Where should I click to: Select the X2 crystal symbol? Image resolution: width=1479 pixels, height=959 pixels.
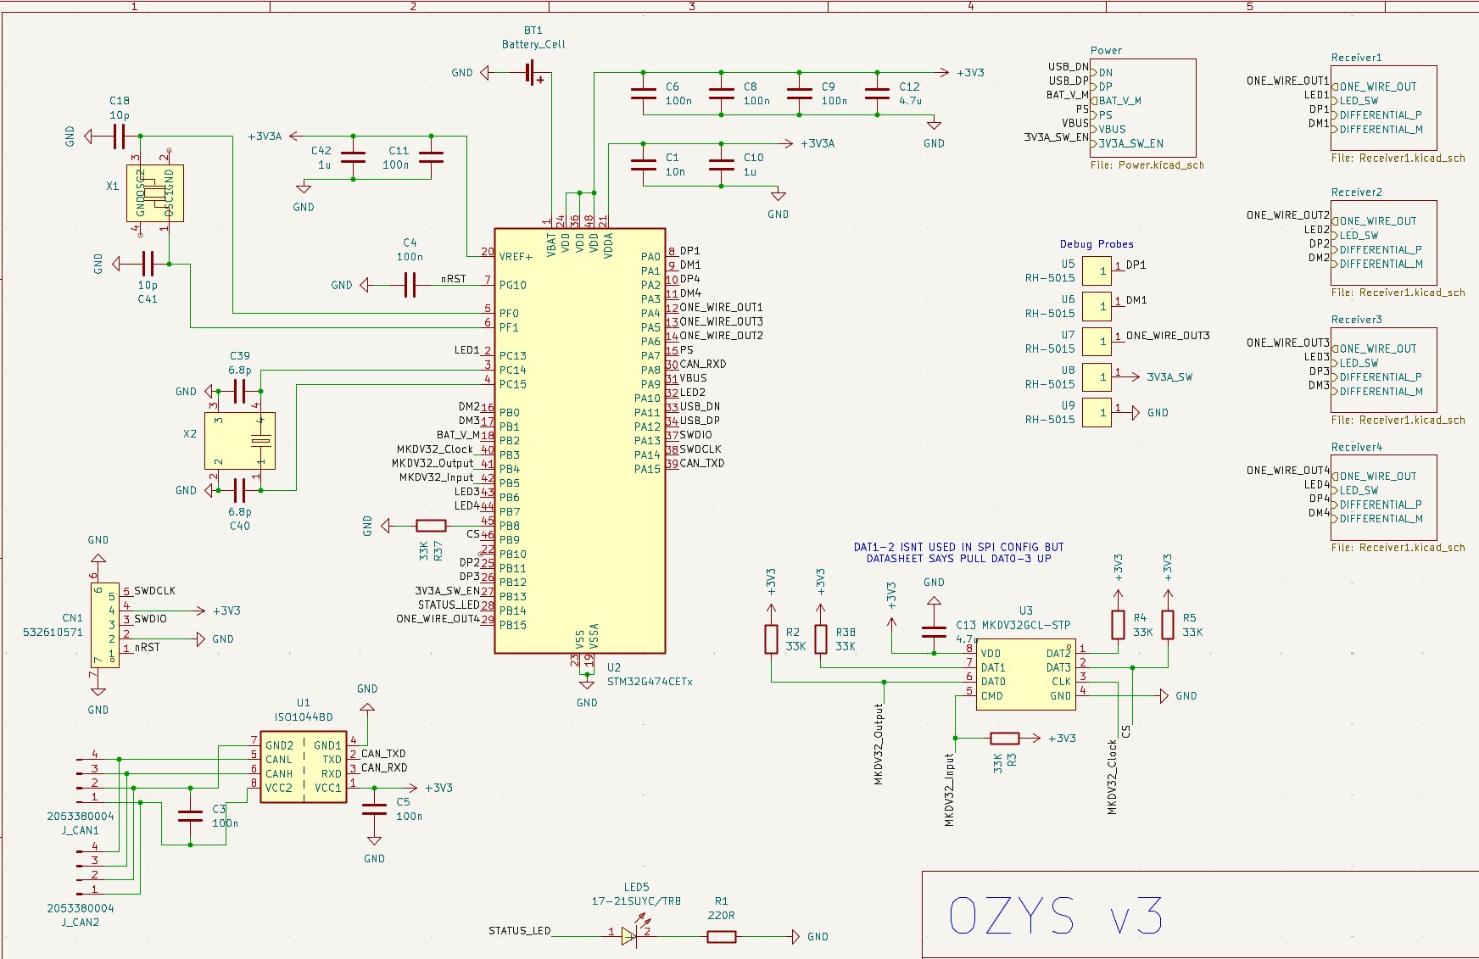[240, 441]
